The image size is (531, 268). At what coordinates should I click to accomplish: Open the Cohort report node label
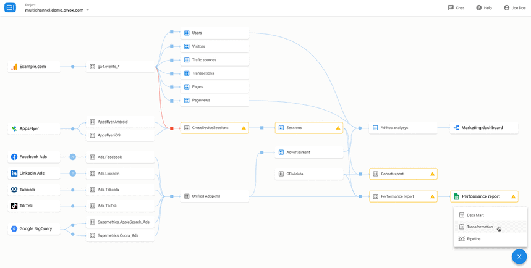(392, 174)
